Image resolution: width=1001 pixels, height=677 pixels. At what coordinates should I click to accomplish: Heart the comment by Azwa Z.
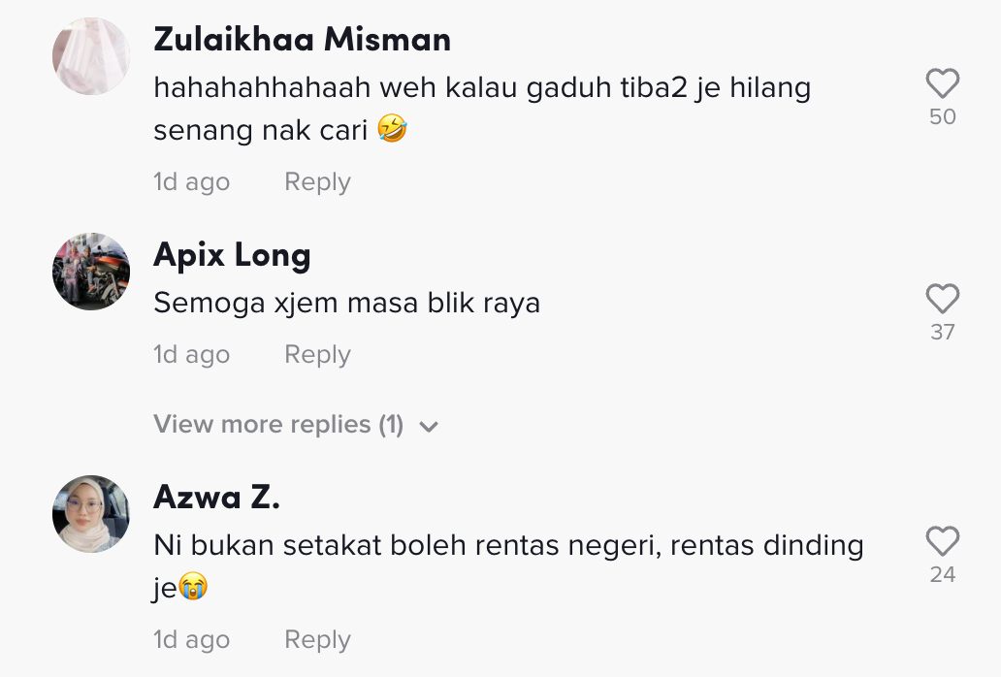pyautogui.click(x=942, y=542)
